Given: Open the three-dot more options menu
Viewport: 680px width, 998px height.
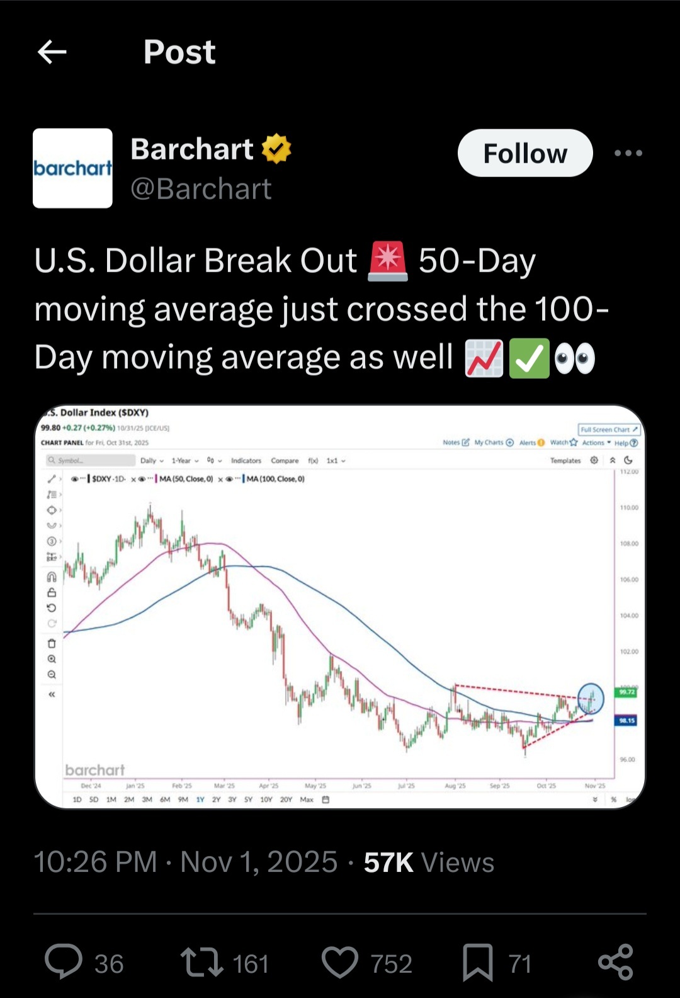Looking at the screenshot, I should [x=628, y=153].
